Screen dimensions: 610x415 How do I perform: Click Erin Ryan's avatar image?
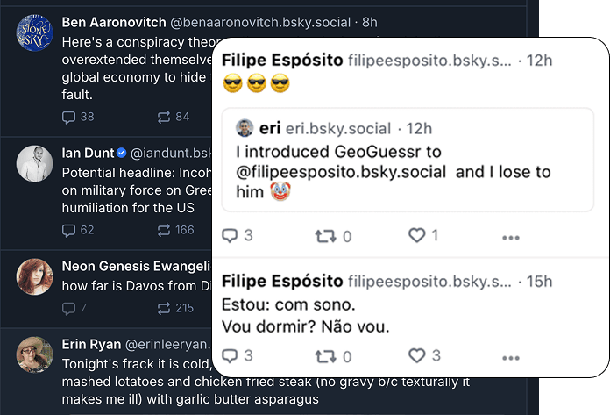tap(35, 354)
